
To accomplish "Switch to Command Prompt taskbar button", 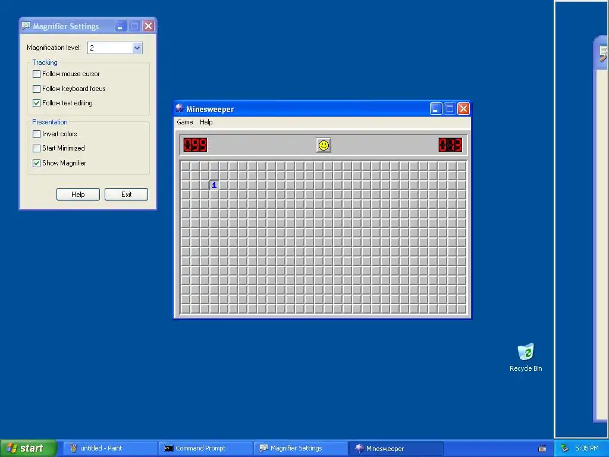I will click(205, 448).
